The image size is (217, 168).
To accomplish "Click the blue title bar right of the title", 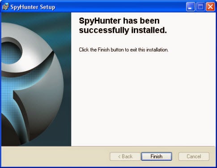I will 119,7.
